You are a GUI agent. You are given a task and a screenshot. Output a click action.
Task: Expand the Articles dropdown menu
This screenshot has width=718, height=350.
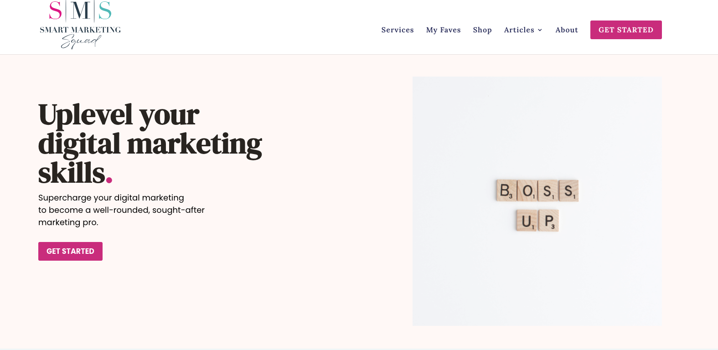[523, 30]
